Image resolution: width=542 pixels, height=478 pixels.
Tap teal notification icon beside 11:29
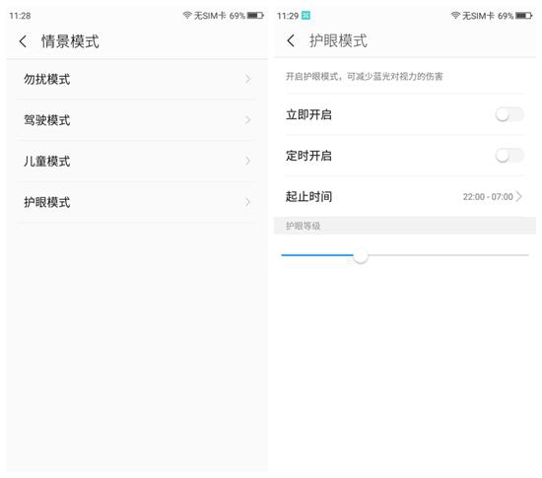[x=305, y=15]
